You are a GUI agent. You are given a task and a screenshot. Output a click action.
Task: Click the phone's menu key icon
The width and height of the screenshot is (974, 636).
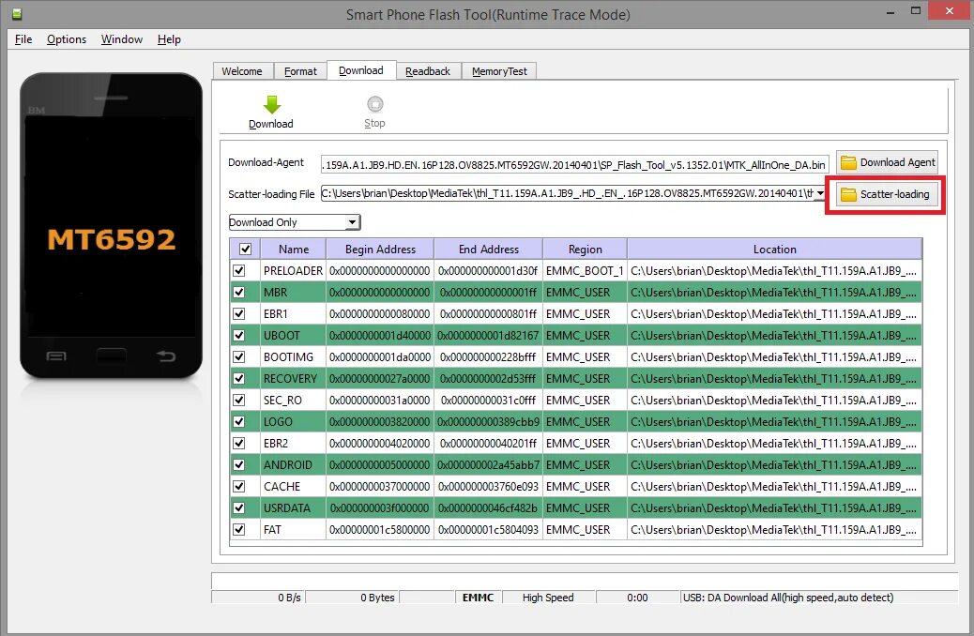(56, 356)
